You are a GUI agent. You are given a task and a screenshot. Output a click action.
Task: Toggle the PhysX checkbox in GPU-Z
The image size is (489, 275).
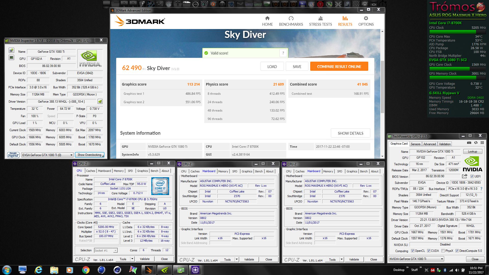coord(443,251)
